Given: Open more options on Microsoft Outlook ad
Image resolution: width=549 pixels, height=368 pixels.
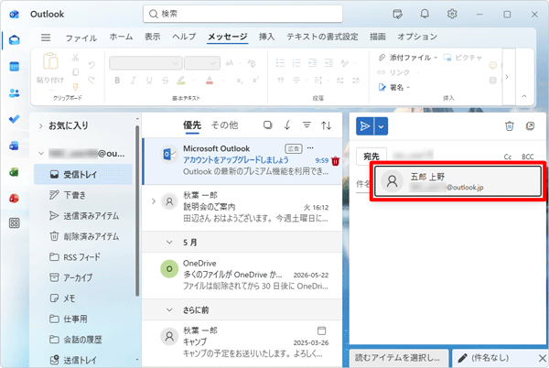Looking at the screenshot, I should pos(310,148).
